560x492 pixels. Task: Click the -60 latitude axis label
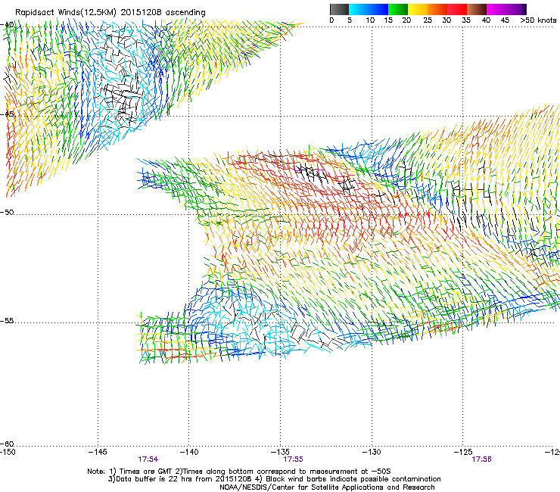point(7,444)
